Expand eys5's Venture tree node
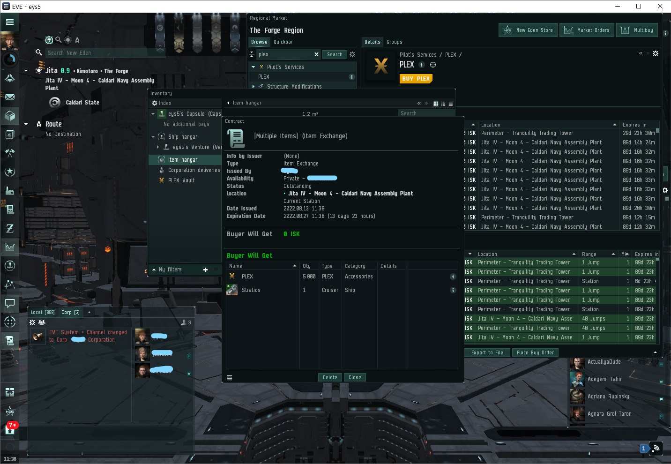 pos(158,147)
